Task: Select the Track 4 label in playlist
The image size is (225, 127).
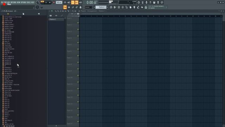Action: pos(69,38)
